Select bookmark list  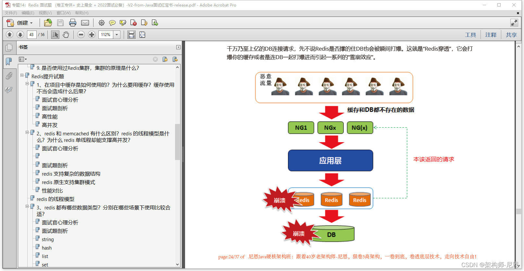coord(45,256)
